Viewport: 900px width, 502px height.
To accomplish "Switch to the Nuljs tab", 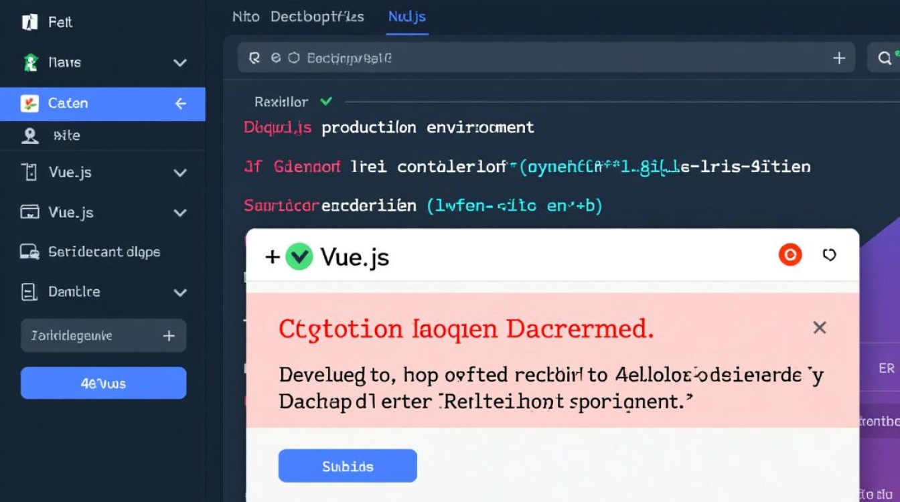I will [x=406, y=17].
